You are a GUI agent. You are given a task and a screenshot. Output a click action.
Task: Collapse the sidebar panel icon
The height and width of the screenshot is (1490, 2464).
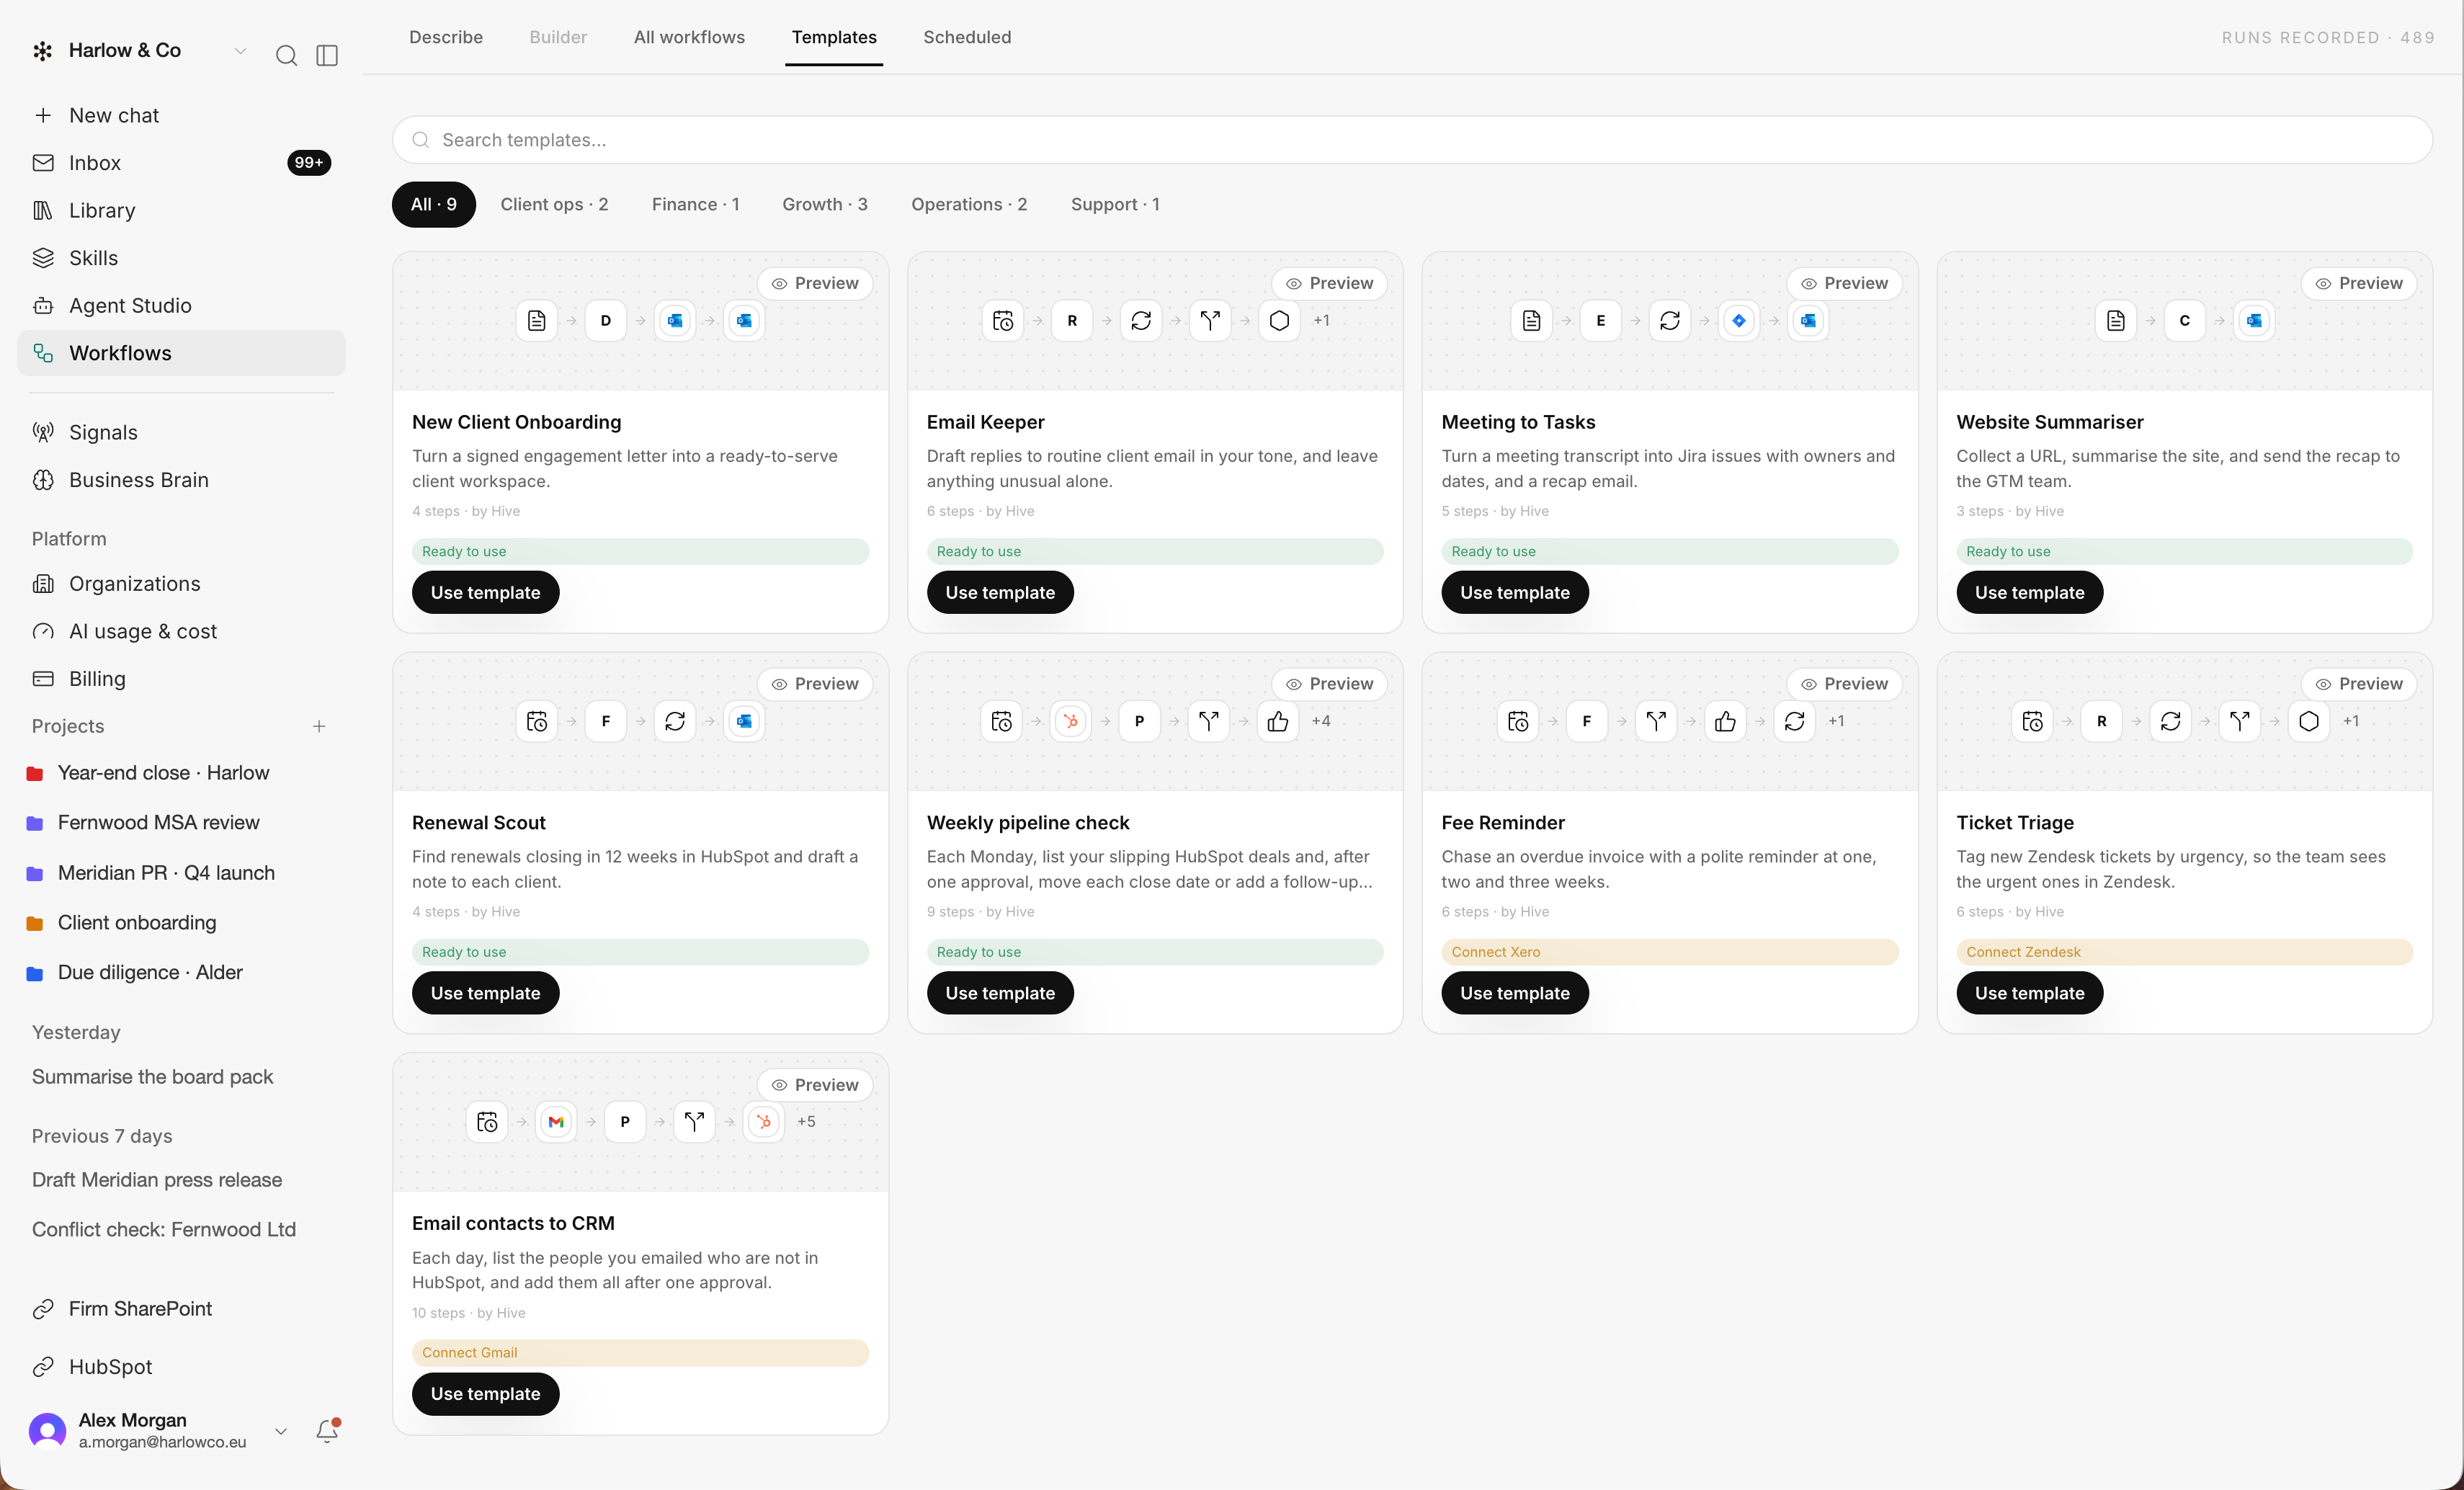(x=327, y=55)
